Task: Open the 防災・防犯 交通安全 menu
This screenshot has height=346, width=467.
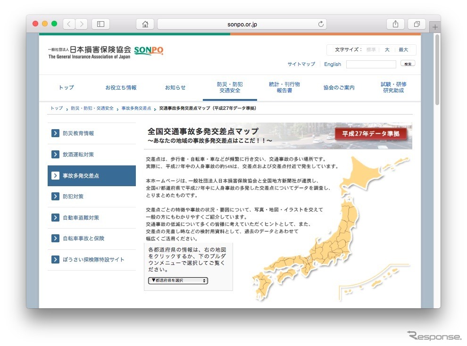Action: (230, 87)
